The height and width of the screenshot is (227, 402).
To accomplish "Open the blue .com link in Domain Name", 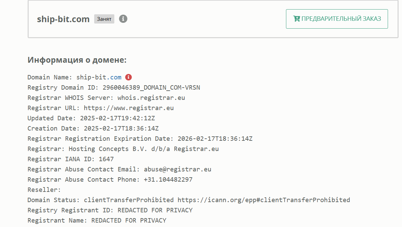I will click(114, 77).
